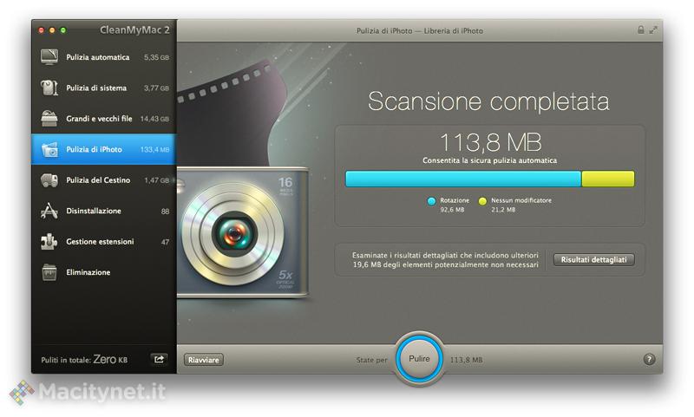
Task: Click the 3,77 GB size value
Action: tap(156, 88)
